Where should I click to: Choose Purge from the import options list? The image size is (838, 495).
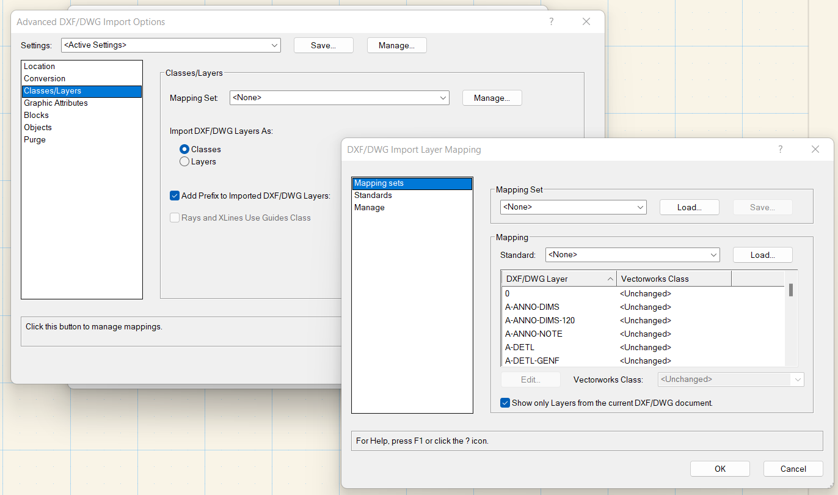point(35,140)
